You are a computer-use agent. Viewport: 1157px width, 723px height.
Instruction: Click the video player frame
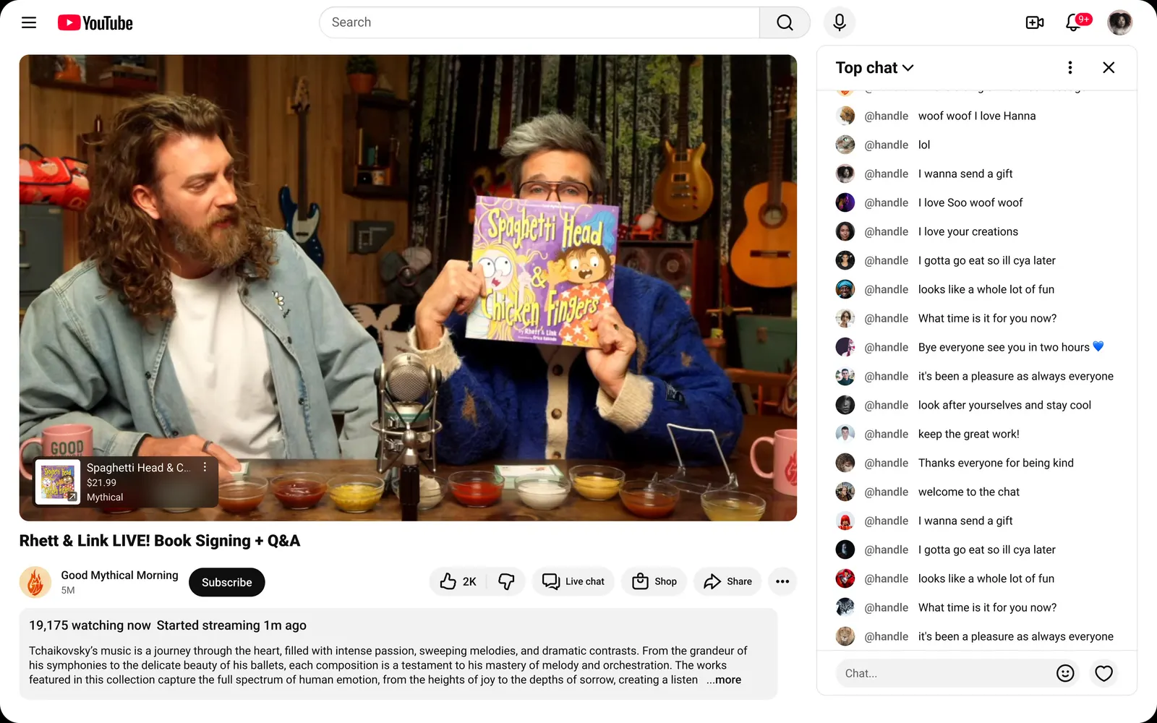[x=408, y=288]
